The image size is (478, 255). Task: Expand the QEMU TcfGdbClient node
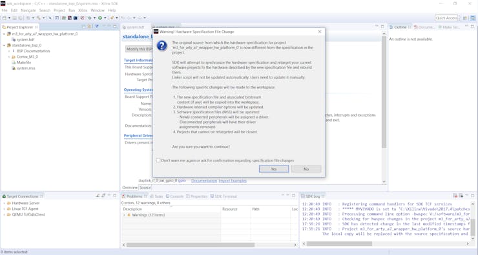click(4, 214)
